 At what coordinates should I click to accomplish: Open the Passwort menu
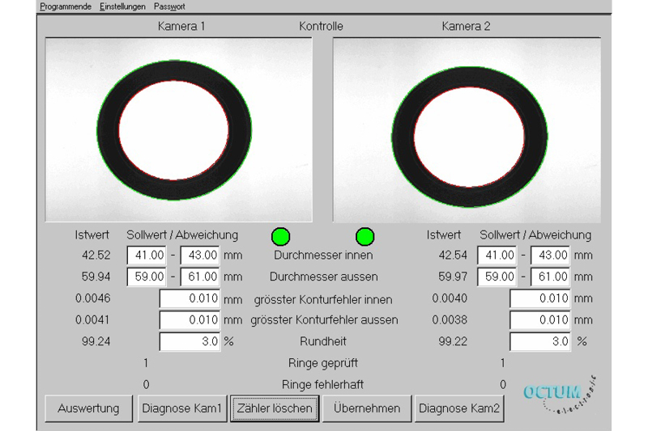coord(169,6)
